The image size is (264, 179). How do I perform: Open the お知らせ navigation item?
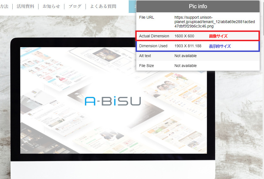point(51,6)
